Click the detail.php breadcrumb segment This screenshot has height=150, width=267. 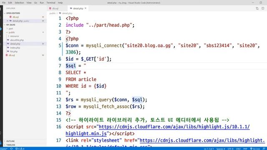coord(67,13)
